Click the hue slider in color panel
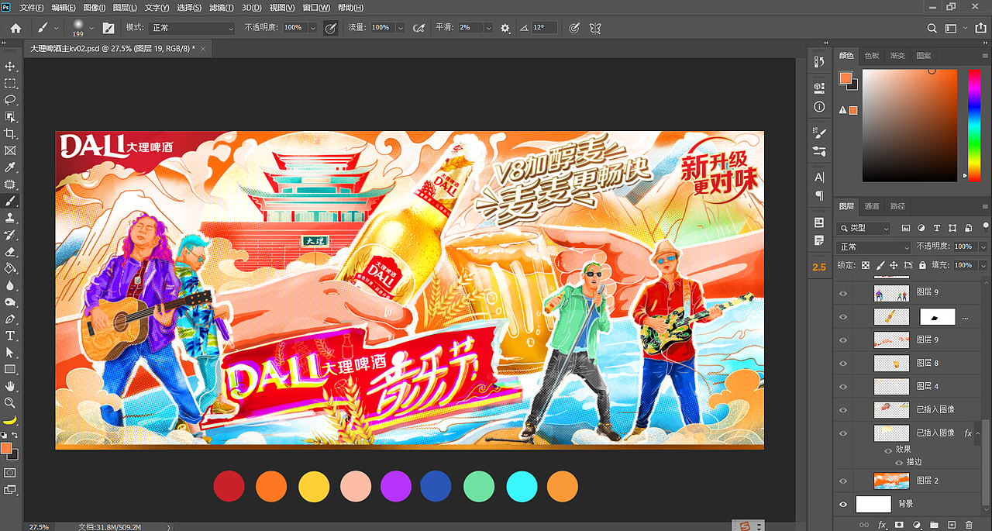Screen dimensions: 992x531 974,126
